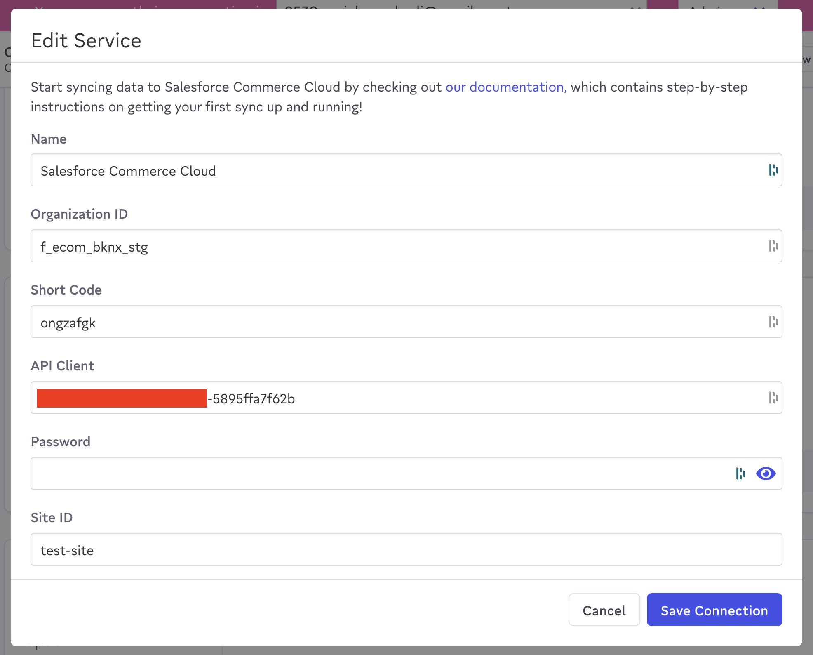Click the password manager icon in Password field
The width and height of the screenshot is (813, 655).
(x=740, y=474)
